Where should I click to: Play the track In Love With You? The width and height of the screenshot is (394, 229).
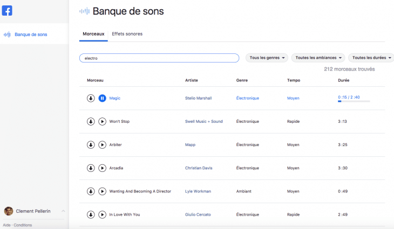102,214
